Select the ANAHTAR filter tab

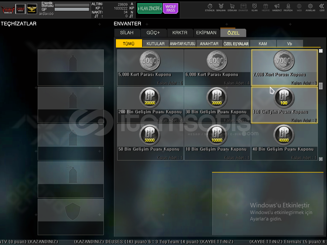[x=209, y=44]
